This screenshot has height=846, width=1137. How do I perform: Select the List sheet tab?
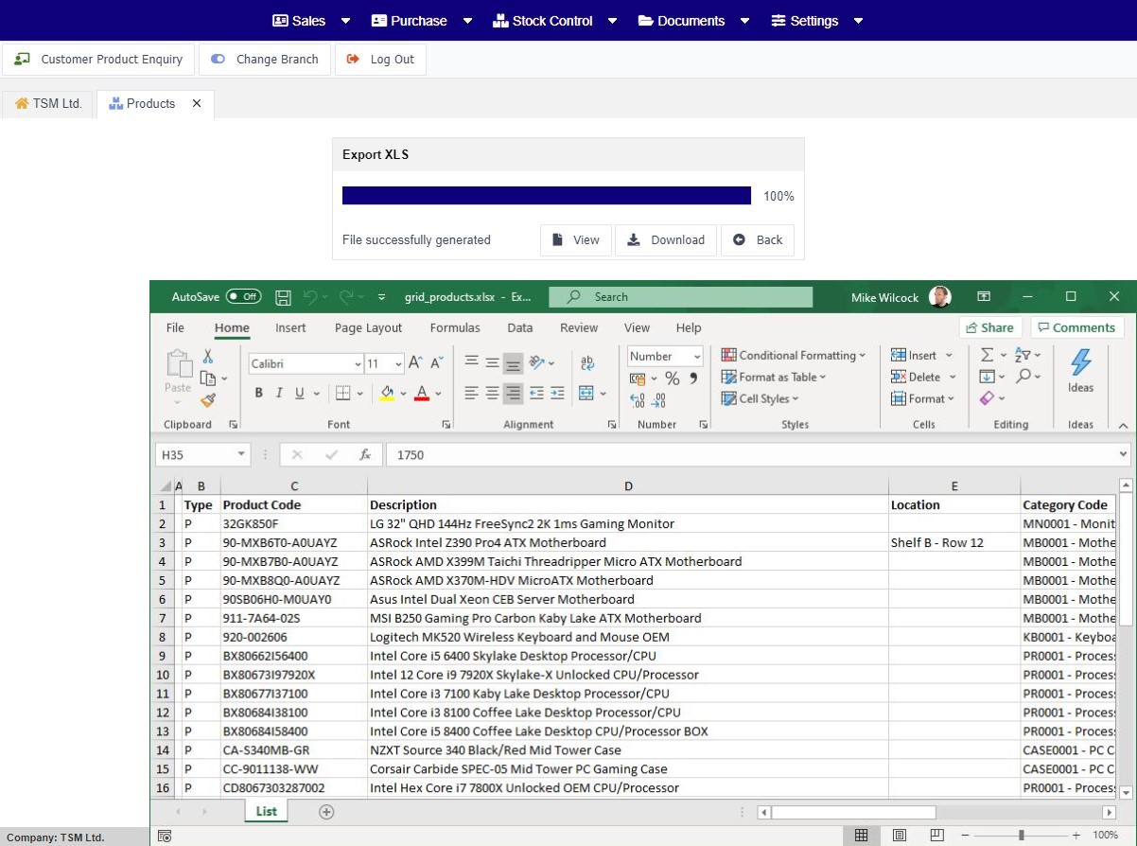click(x=267, y=812)
